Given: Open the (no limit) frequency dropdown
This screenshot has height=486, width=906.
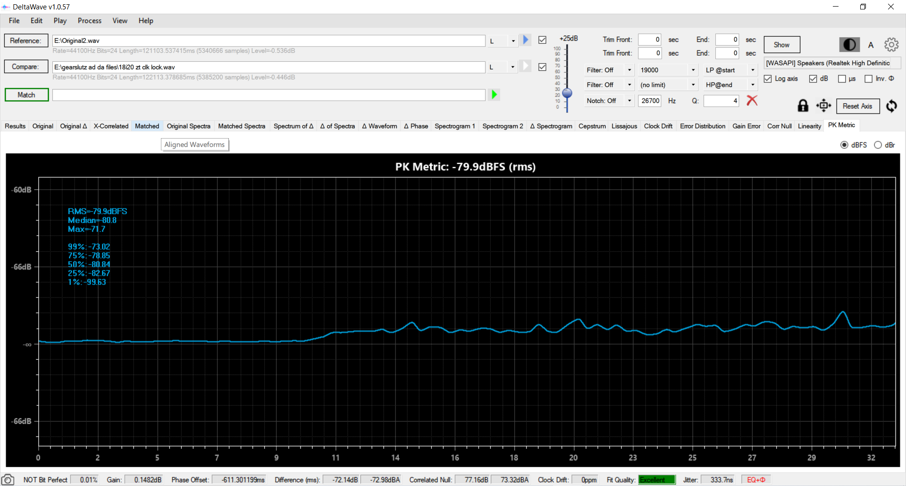Looking at the screenshot, I should point(668,85).
